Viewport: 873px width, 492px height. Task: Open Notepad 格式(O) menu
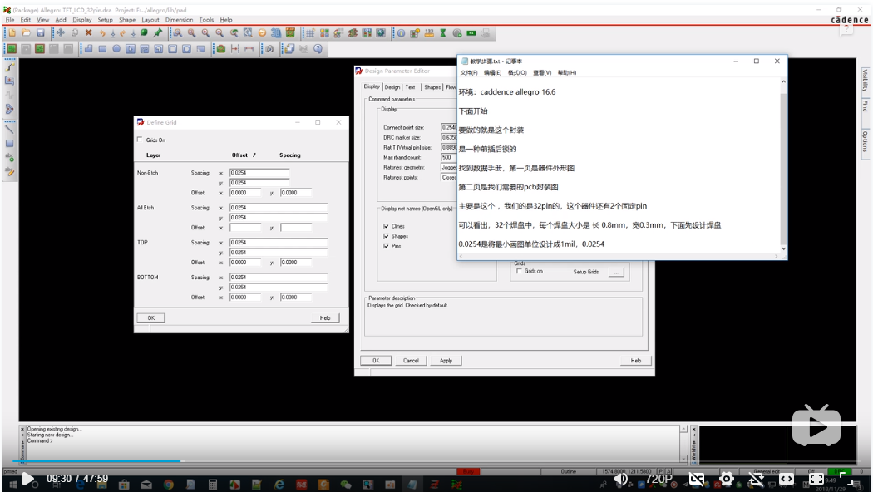point(517,73)
